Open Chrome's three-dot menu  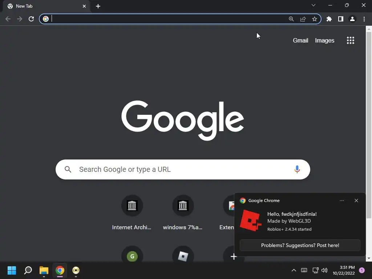point(364,19)
